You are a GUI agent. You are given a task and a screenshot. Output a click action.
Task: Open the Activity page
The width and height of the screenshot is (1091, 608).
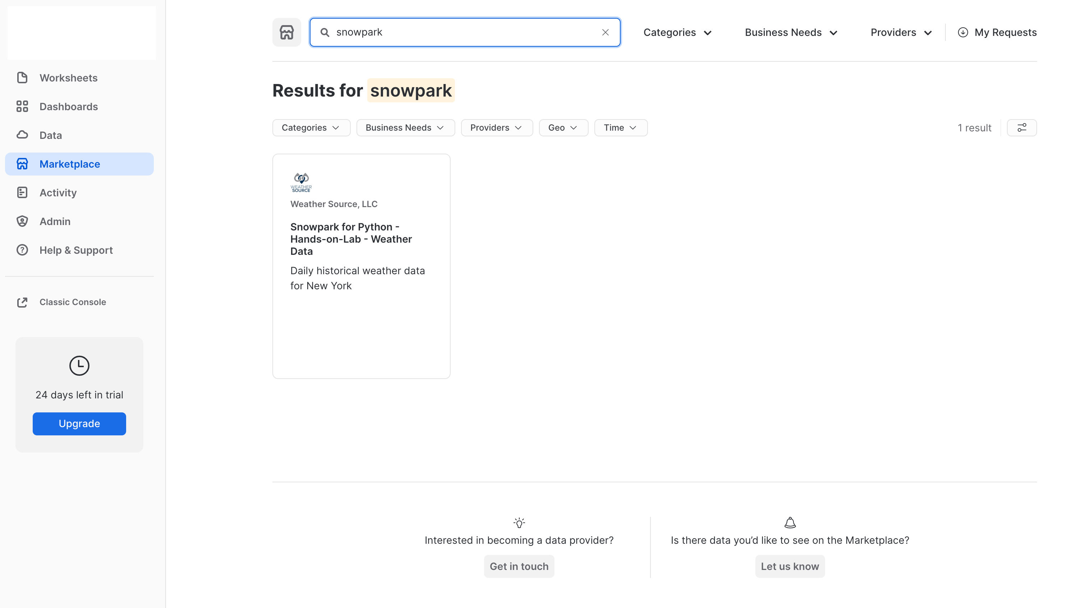point(57,193)
